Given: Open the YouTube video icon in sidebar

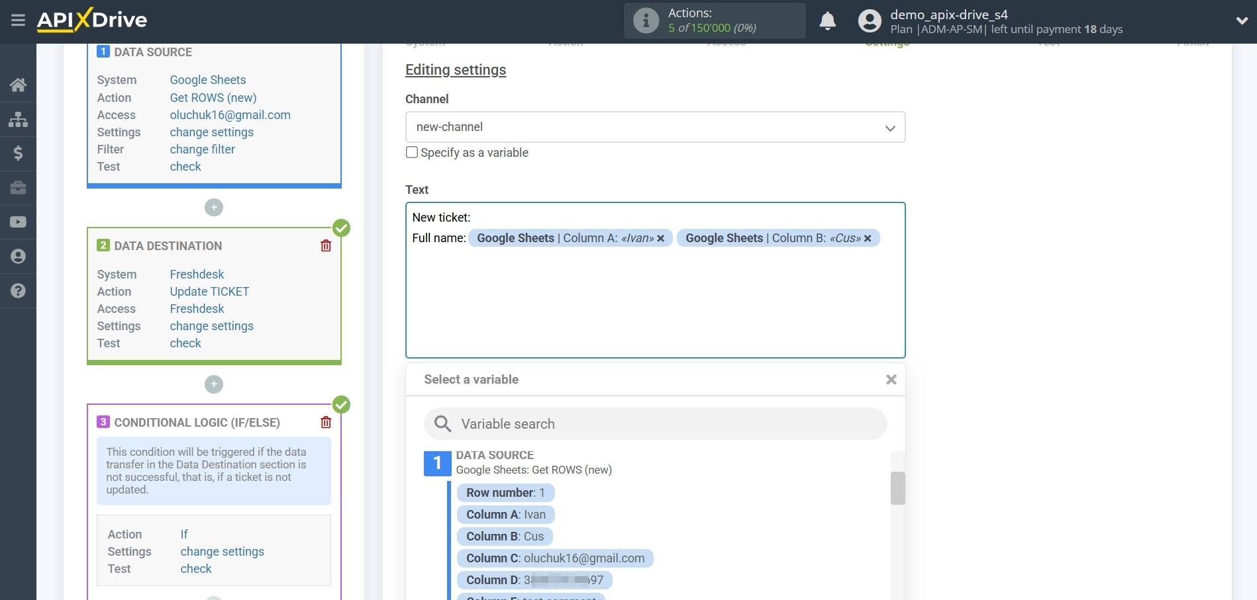Looking at the screenshot, I should 18,222.
